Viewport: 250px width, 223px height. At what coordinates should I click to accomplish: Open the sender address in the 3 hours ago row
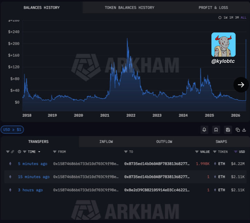86,190
